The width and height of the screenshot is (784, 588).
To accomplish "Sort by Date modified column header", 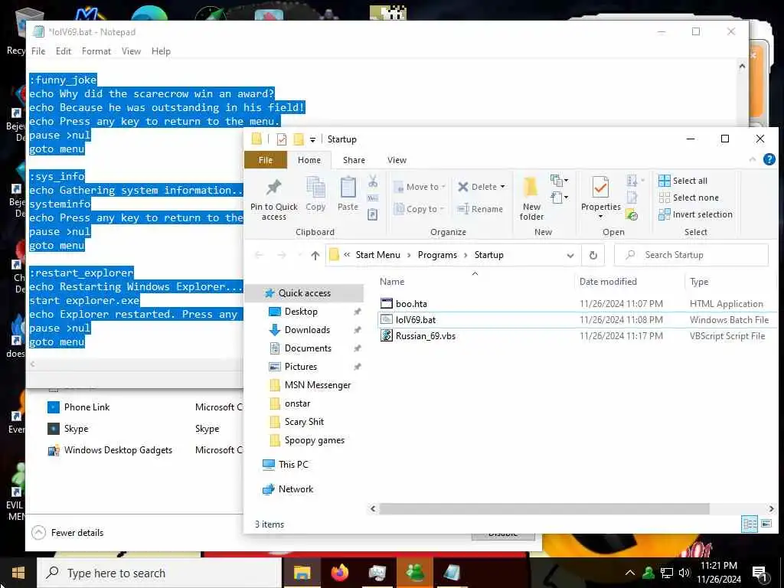I will tap(608, 282).
